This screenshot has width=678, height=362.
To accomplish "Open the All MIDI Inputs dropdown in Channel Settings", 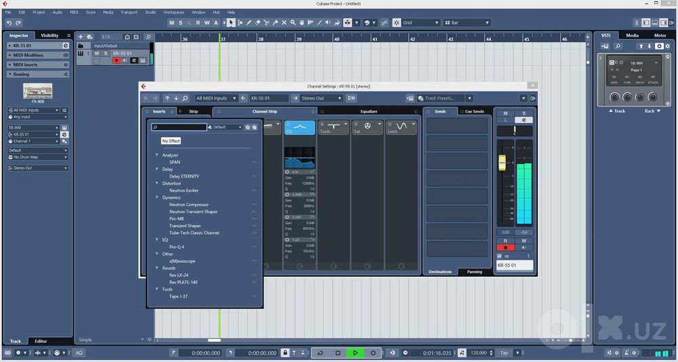I will 216,98.
